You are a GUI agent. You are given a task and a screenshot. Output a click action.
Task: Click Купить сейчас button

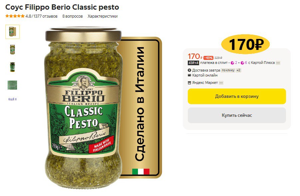pos(237,115)
